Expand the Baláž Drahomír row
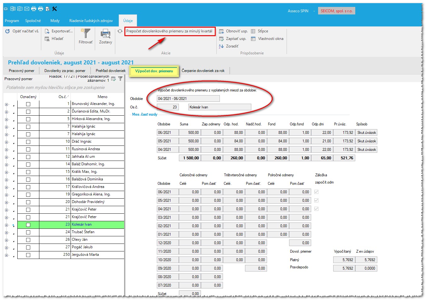The height and width of the screenshot is (302, 428). (x=7, y=165)
